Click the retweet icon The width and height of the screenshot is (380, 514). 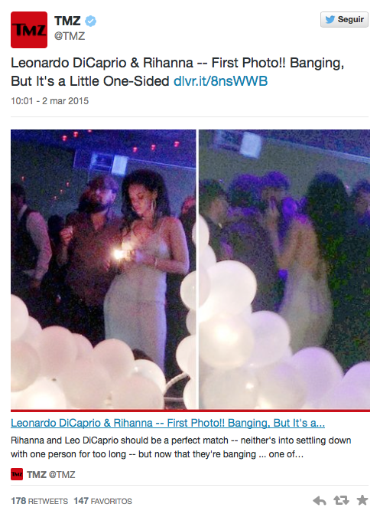341,500
